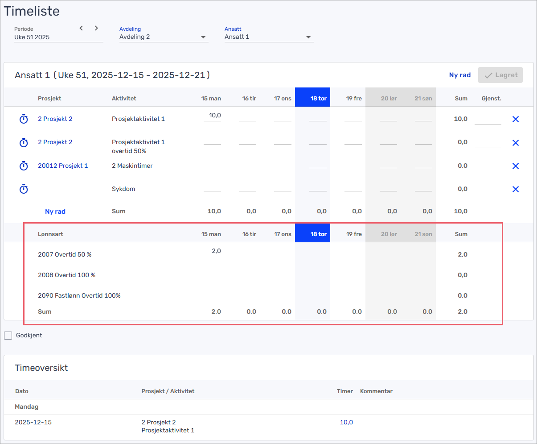The height and width of the screenshot is (444, 537).
Task: Remove the Sykdom row
Action: (x=516, y=189)
